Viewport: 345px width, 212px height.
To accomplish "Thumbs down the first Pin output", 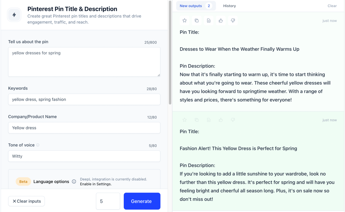I will point(233,21).
